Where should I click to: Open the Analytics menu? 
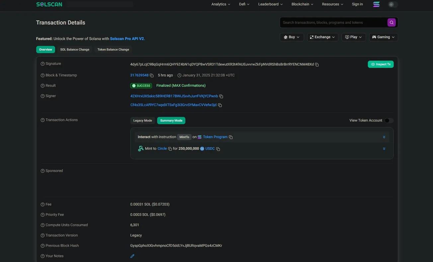click(221, 4)
